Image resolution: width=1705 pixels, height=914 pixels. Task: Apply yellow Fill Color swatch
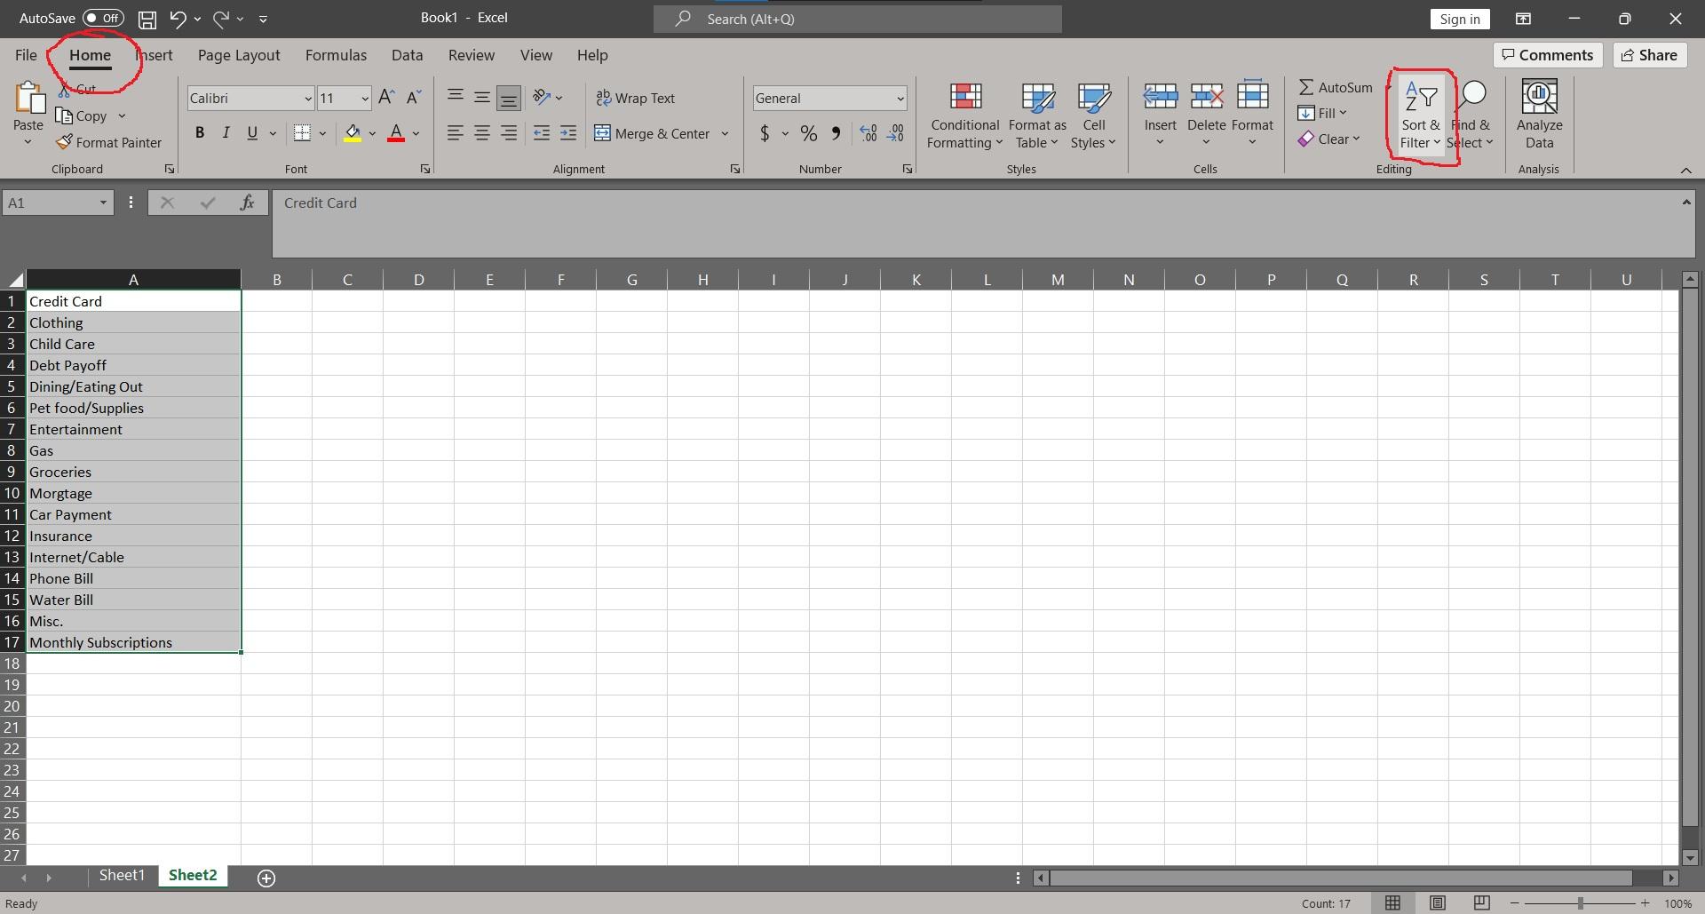tap(353, 133)
